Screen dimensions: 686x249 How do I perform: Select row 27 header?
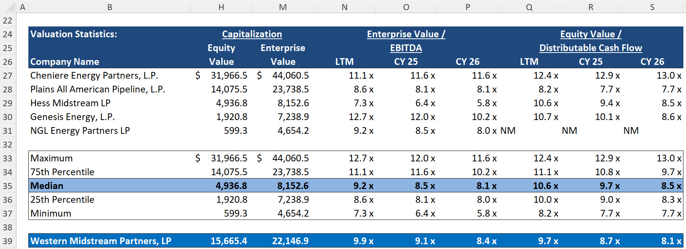(8, 76)
